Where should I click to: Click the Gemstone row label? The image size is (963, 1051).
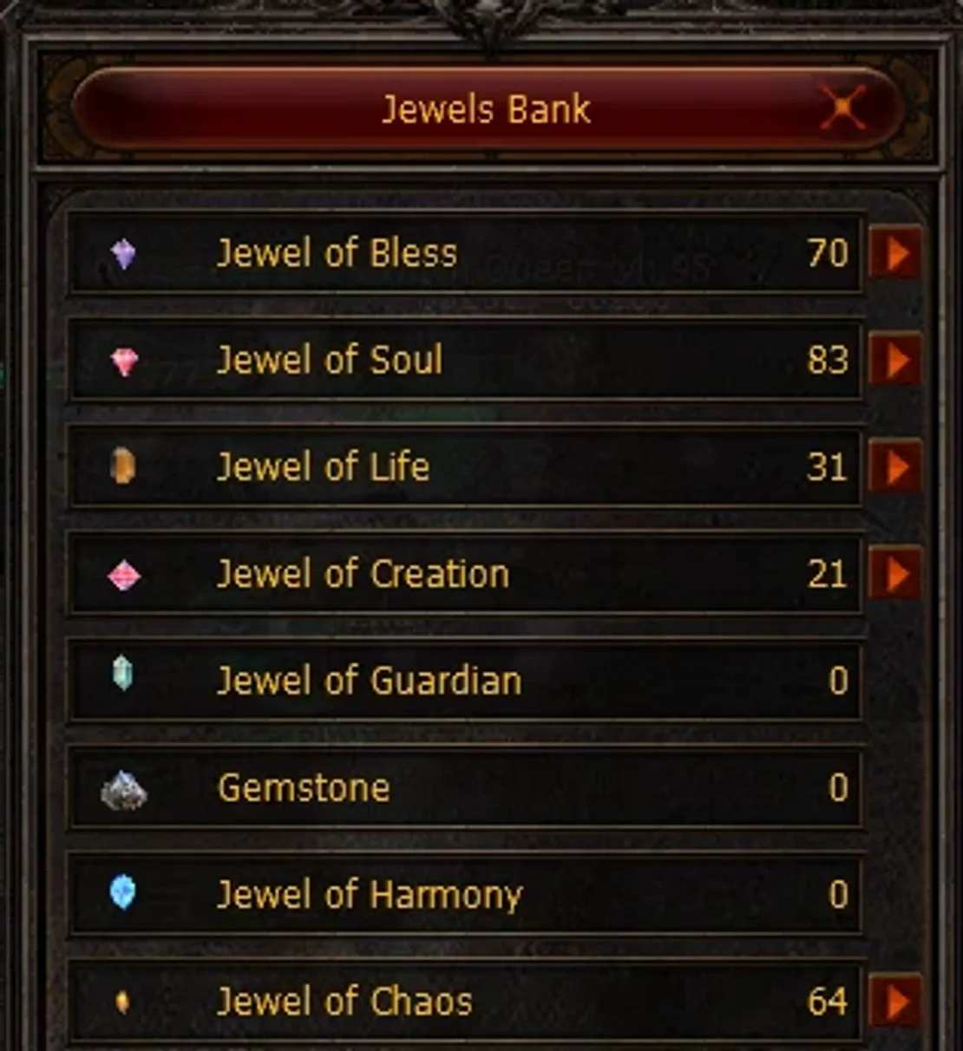coord(304,788)
